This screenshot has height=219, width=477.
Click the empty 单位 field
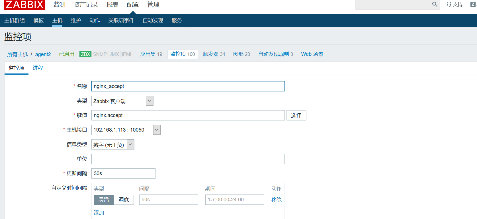[x=188, y=159]
